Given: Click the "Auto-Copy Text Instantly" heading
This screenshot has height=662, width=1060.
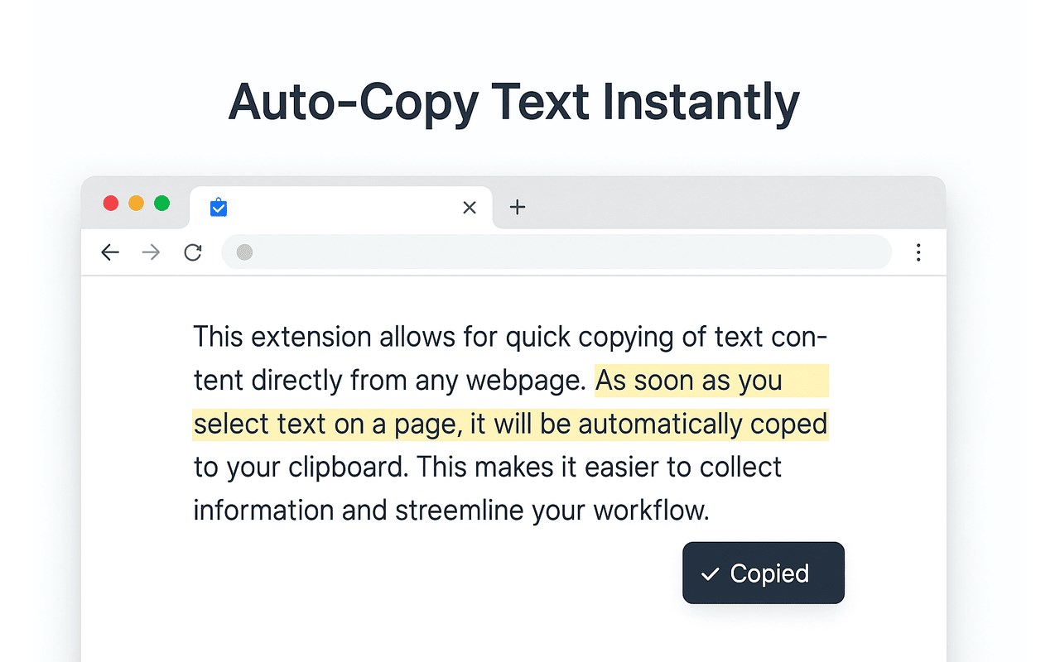Looking at the screenshot, I should [513, 103].
